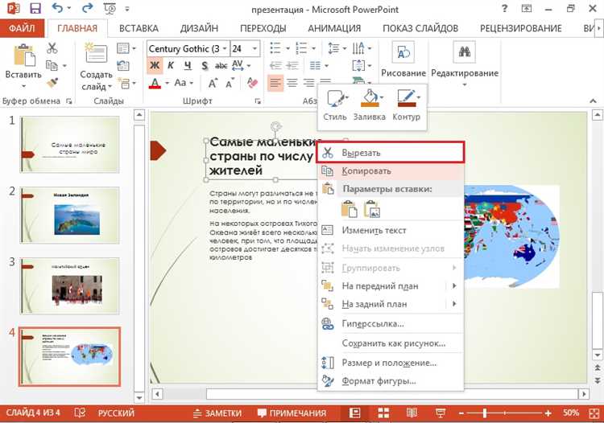Open spell check icon in status bar

tap(80, 413)
